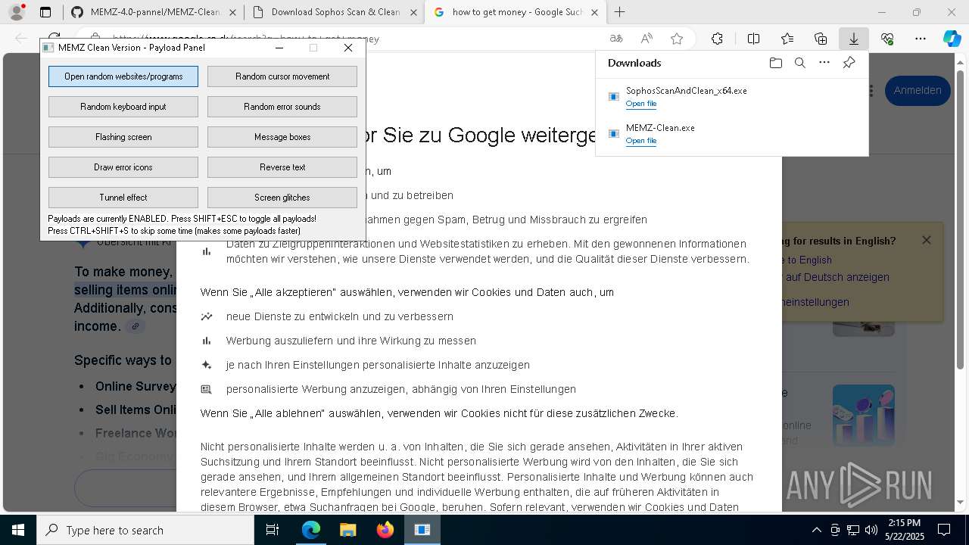969x545 pixels.
Task: Click Draw error icons button
Action: click(123, 167)
